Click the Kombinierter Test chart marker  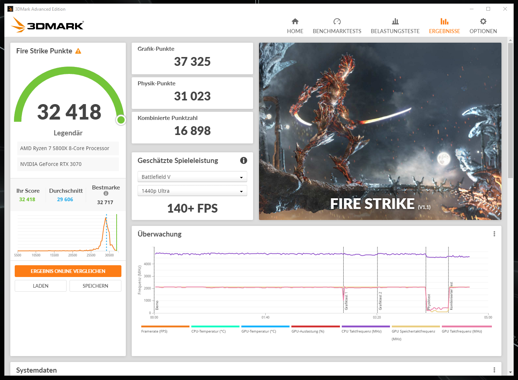coord(451,296)
